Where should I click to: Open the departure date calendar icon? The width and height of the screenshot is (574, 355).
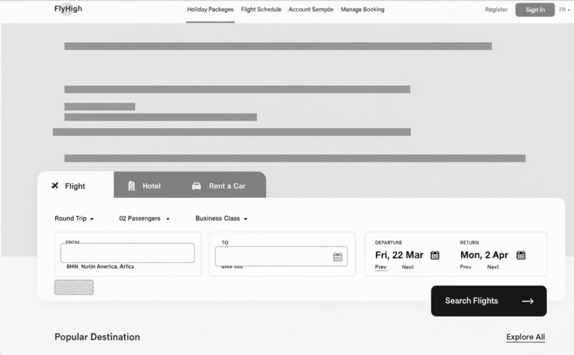pyautogui.click(x=435, y=255)
